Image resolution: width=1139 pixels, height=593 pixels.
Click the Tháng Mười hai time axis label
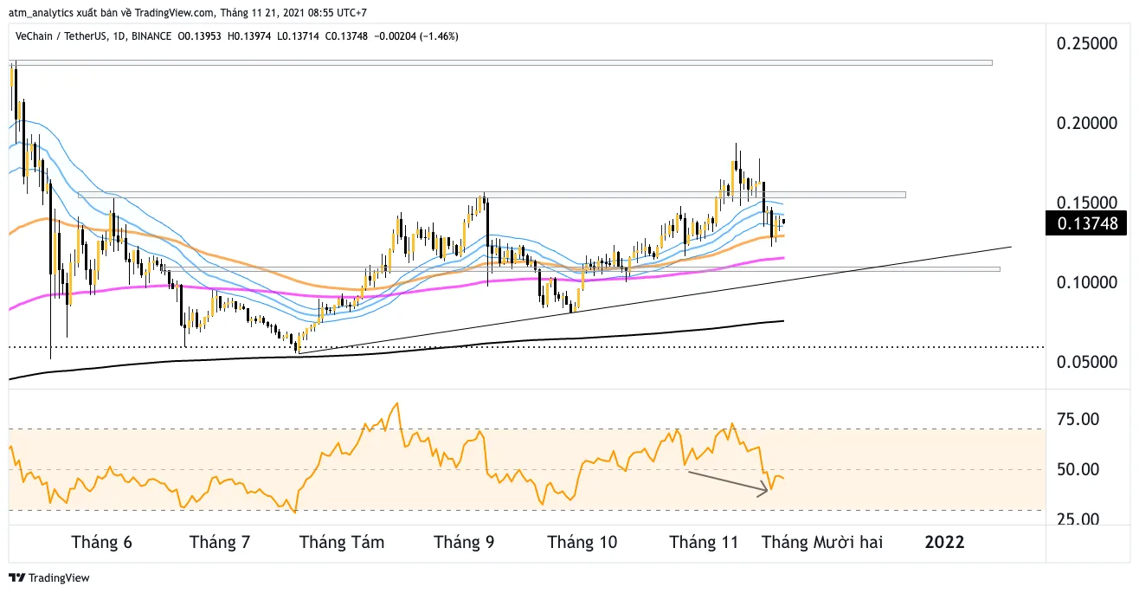[x=822, y=543]
